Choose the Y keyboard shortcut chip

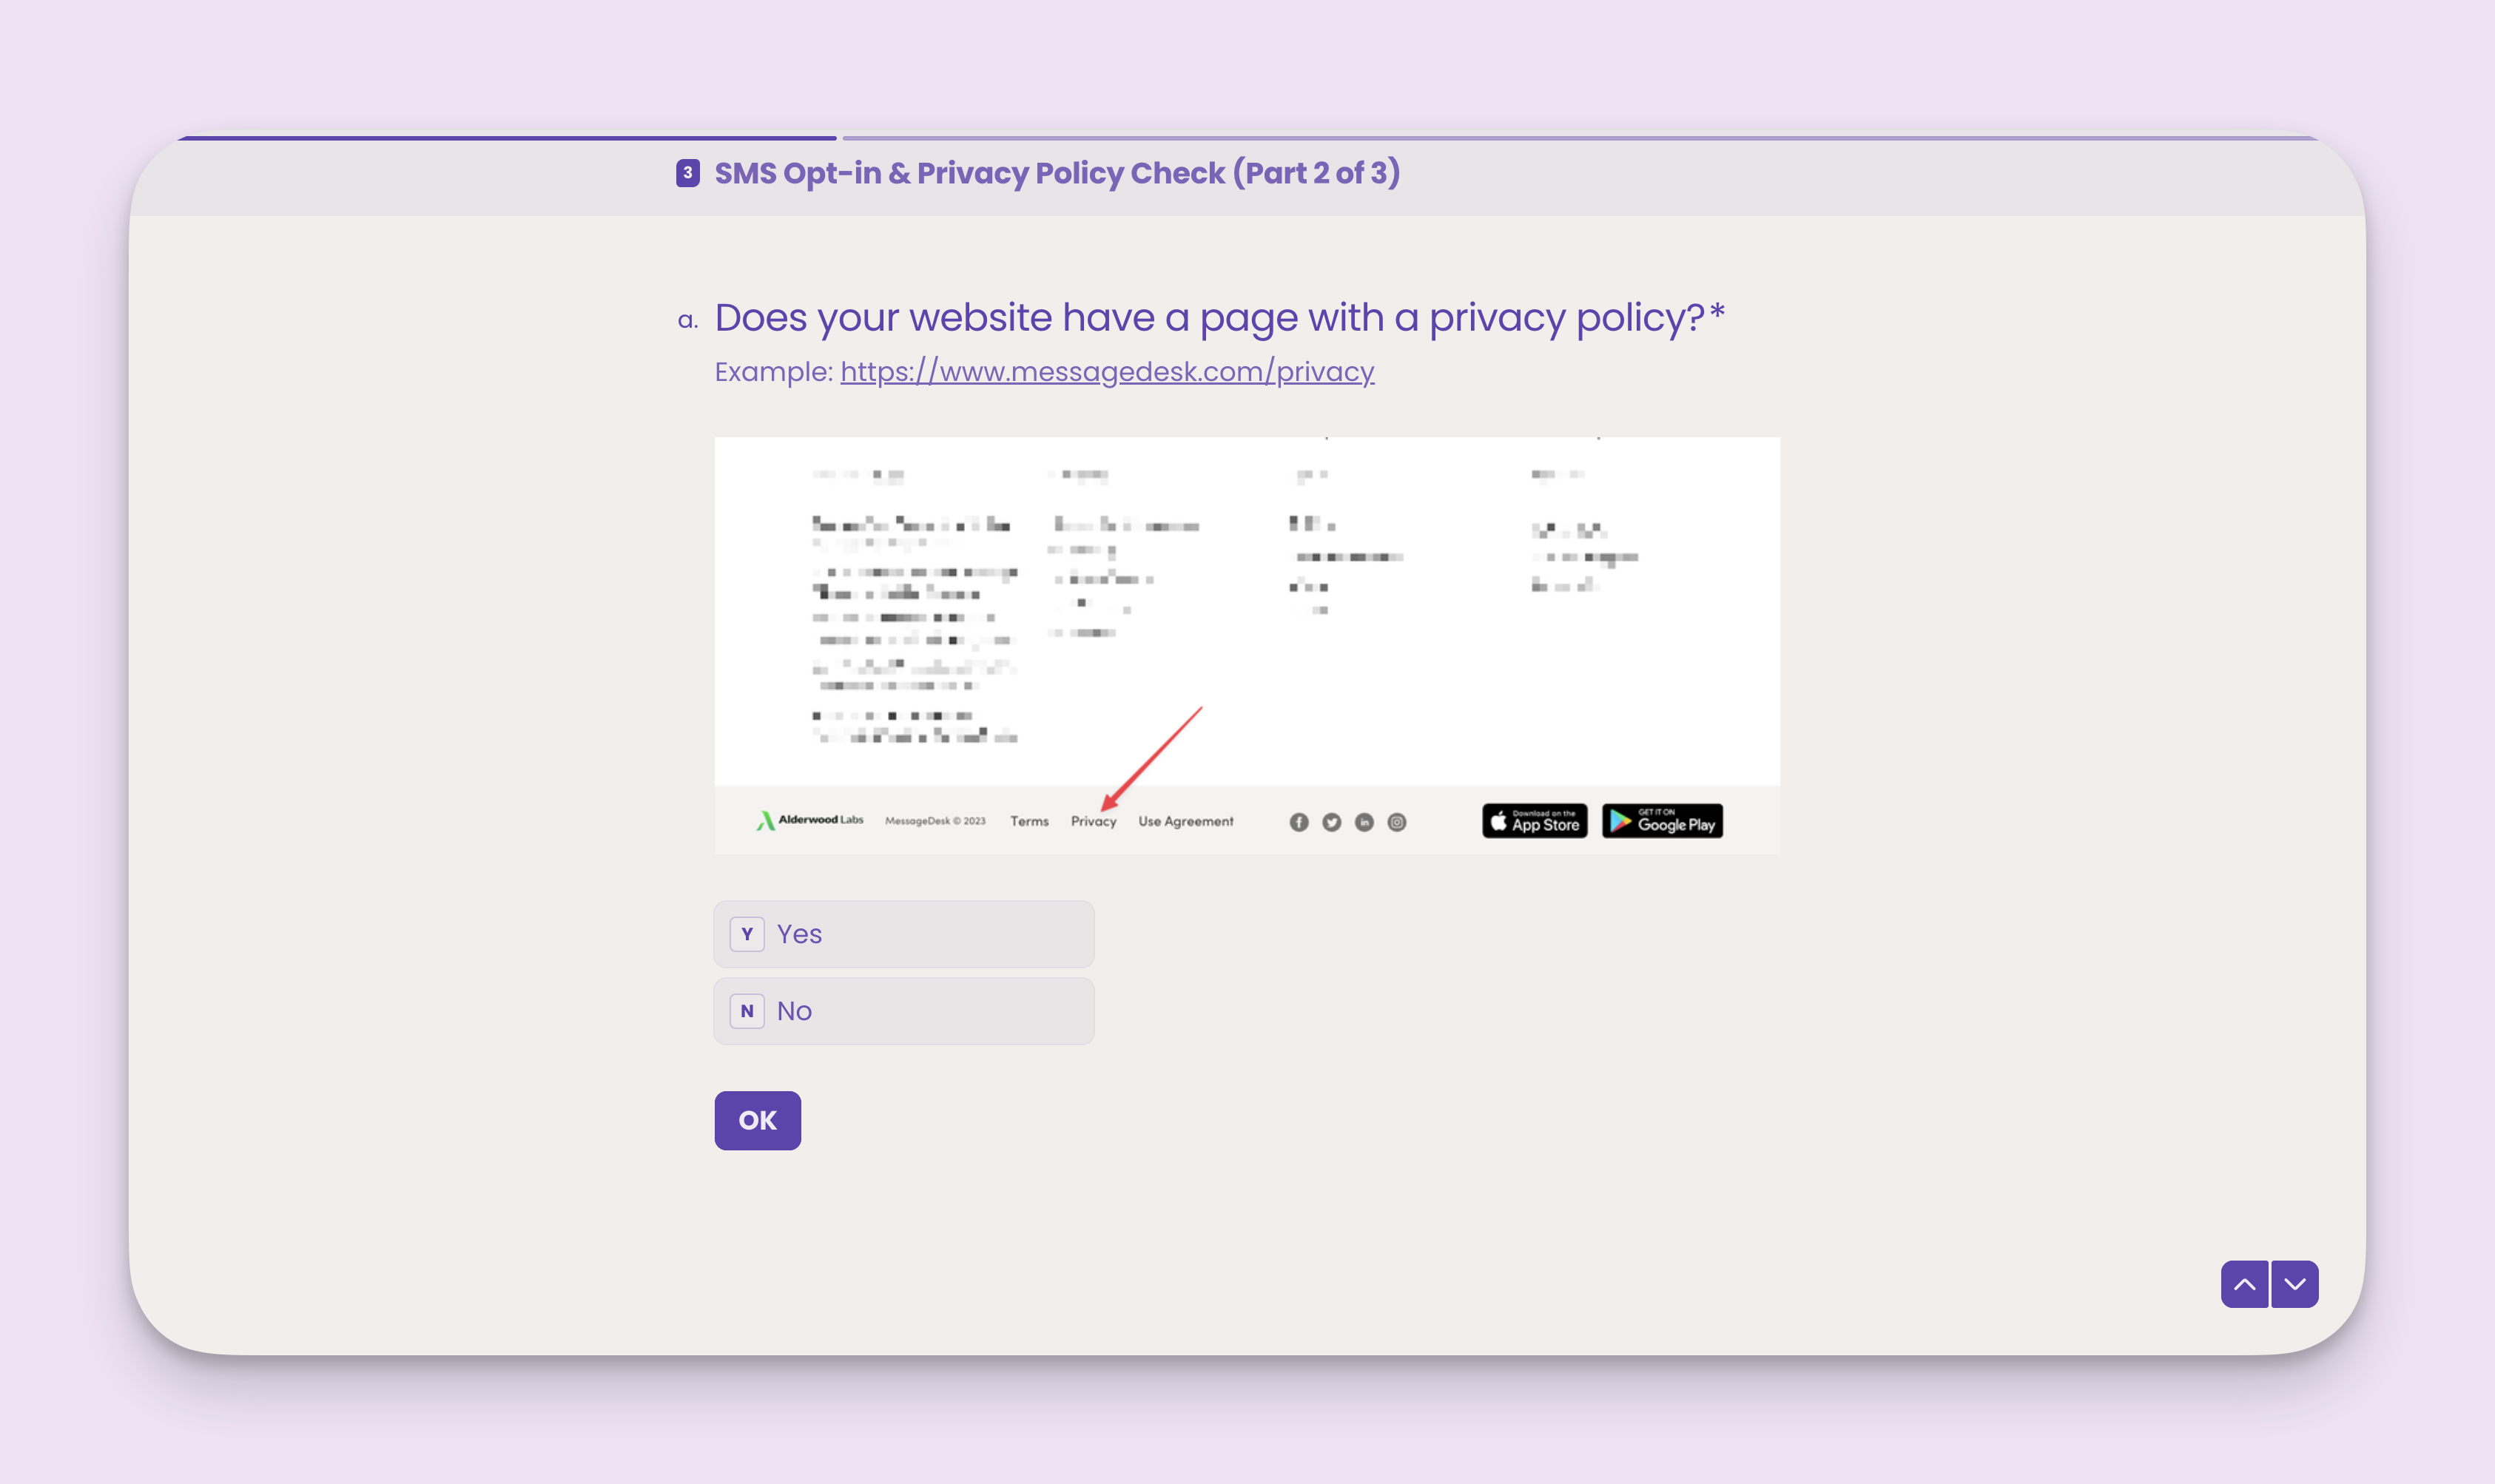click(746, 933)
